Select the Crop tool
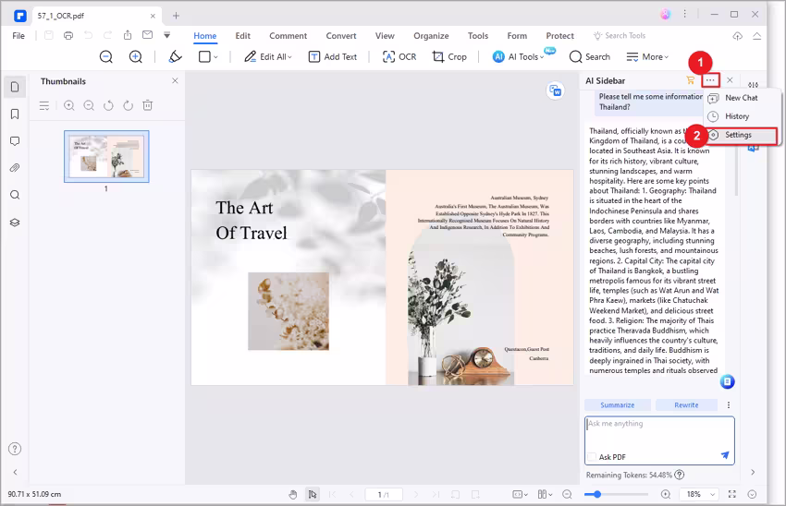The height and width of the screenshot is (506, 786). pos(449,56)
